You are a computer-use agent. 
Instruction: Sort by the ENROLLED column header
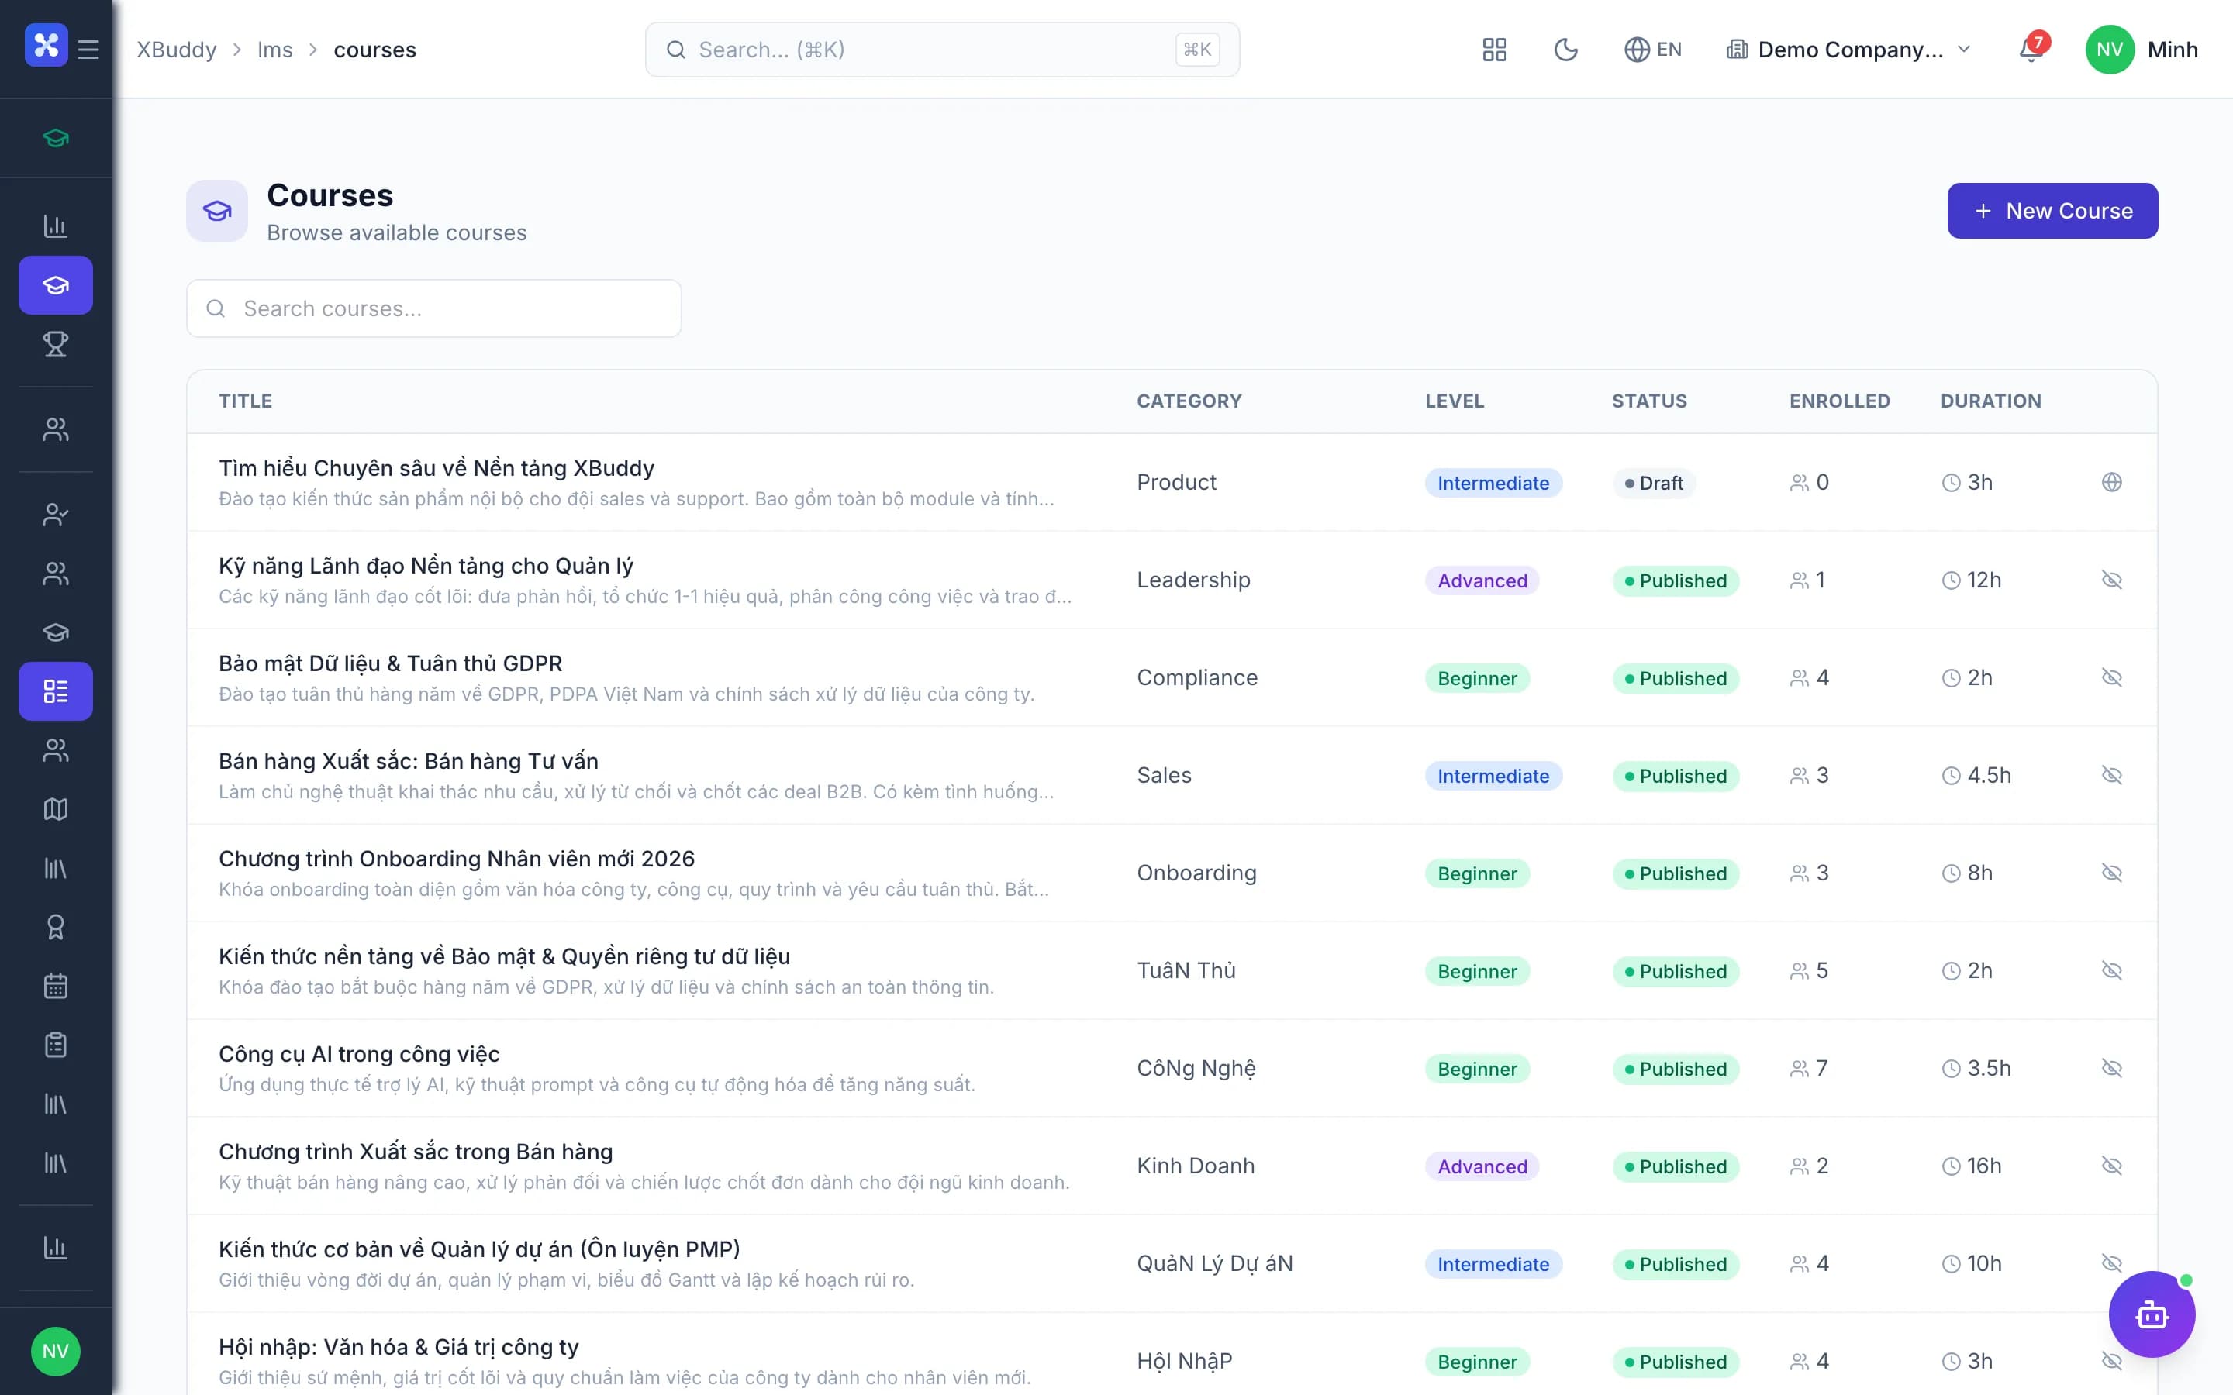1840,401
